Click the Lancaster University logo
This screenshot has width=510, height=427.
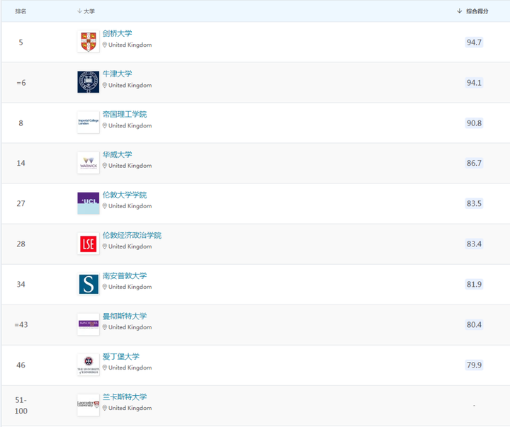pos(88,405)
